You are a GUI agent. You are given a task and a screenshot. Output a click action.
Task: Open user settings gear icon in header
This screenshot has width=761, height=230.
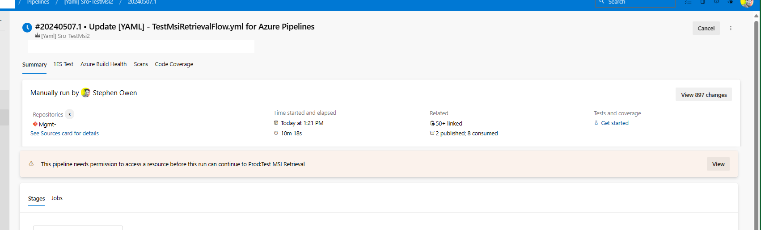[730, 2]
